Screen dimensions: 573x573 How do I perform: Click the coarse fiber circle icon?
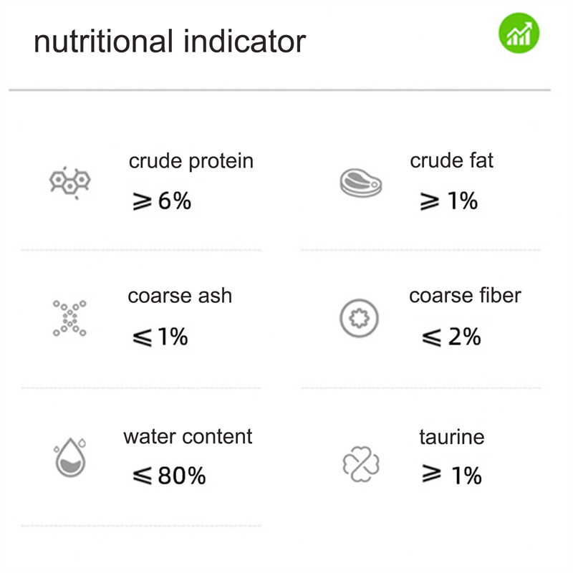[x=360, y=318]
